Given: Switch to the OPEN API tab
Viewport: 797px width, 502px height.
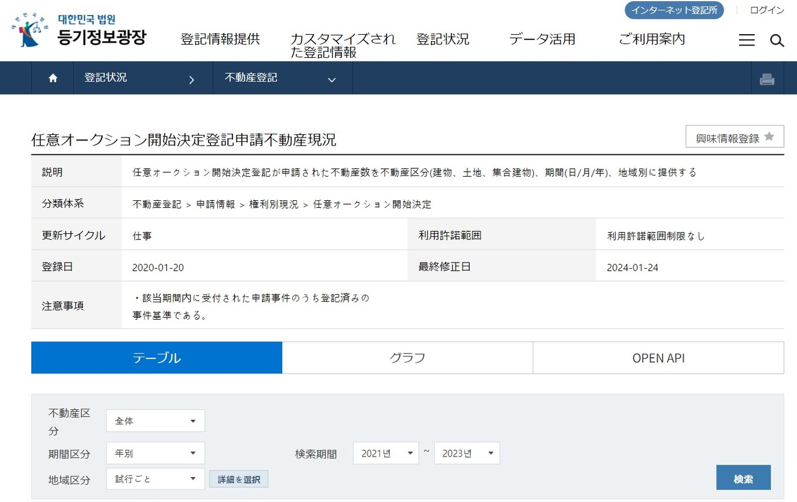Looking at the screenshot, I should [658, 358].
